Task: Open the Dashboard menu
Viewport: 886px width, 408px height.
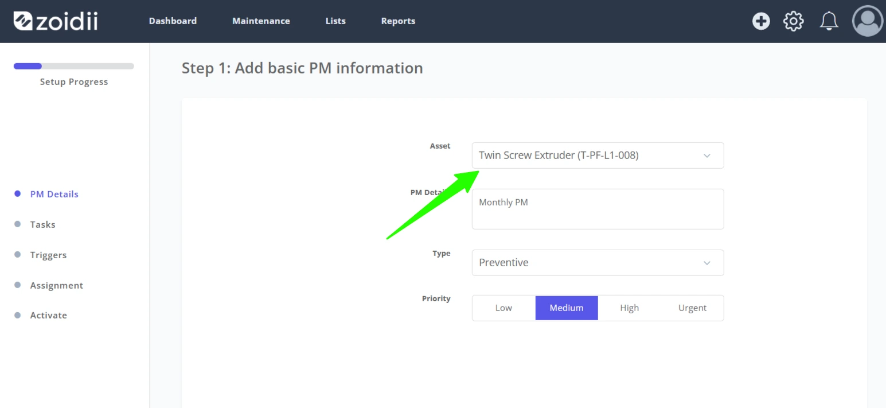Action: coord(173,21)
